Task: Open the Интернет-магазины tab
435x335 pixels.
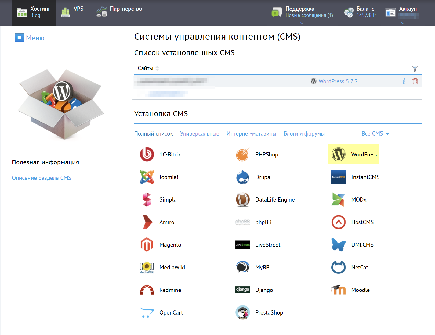Action: pos(251,134)
